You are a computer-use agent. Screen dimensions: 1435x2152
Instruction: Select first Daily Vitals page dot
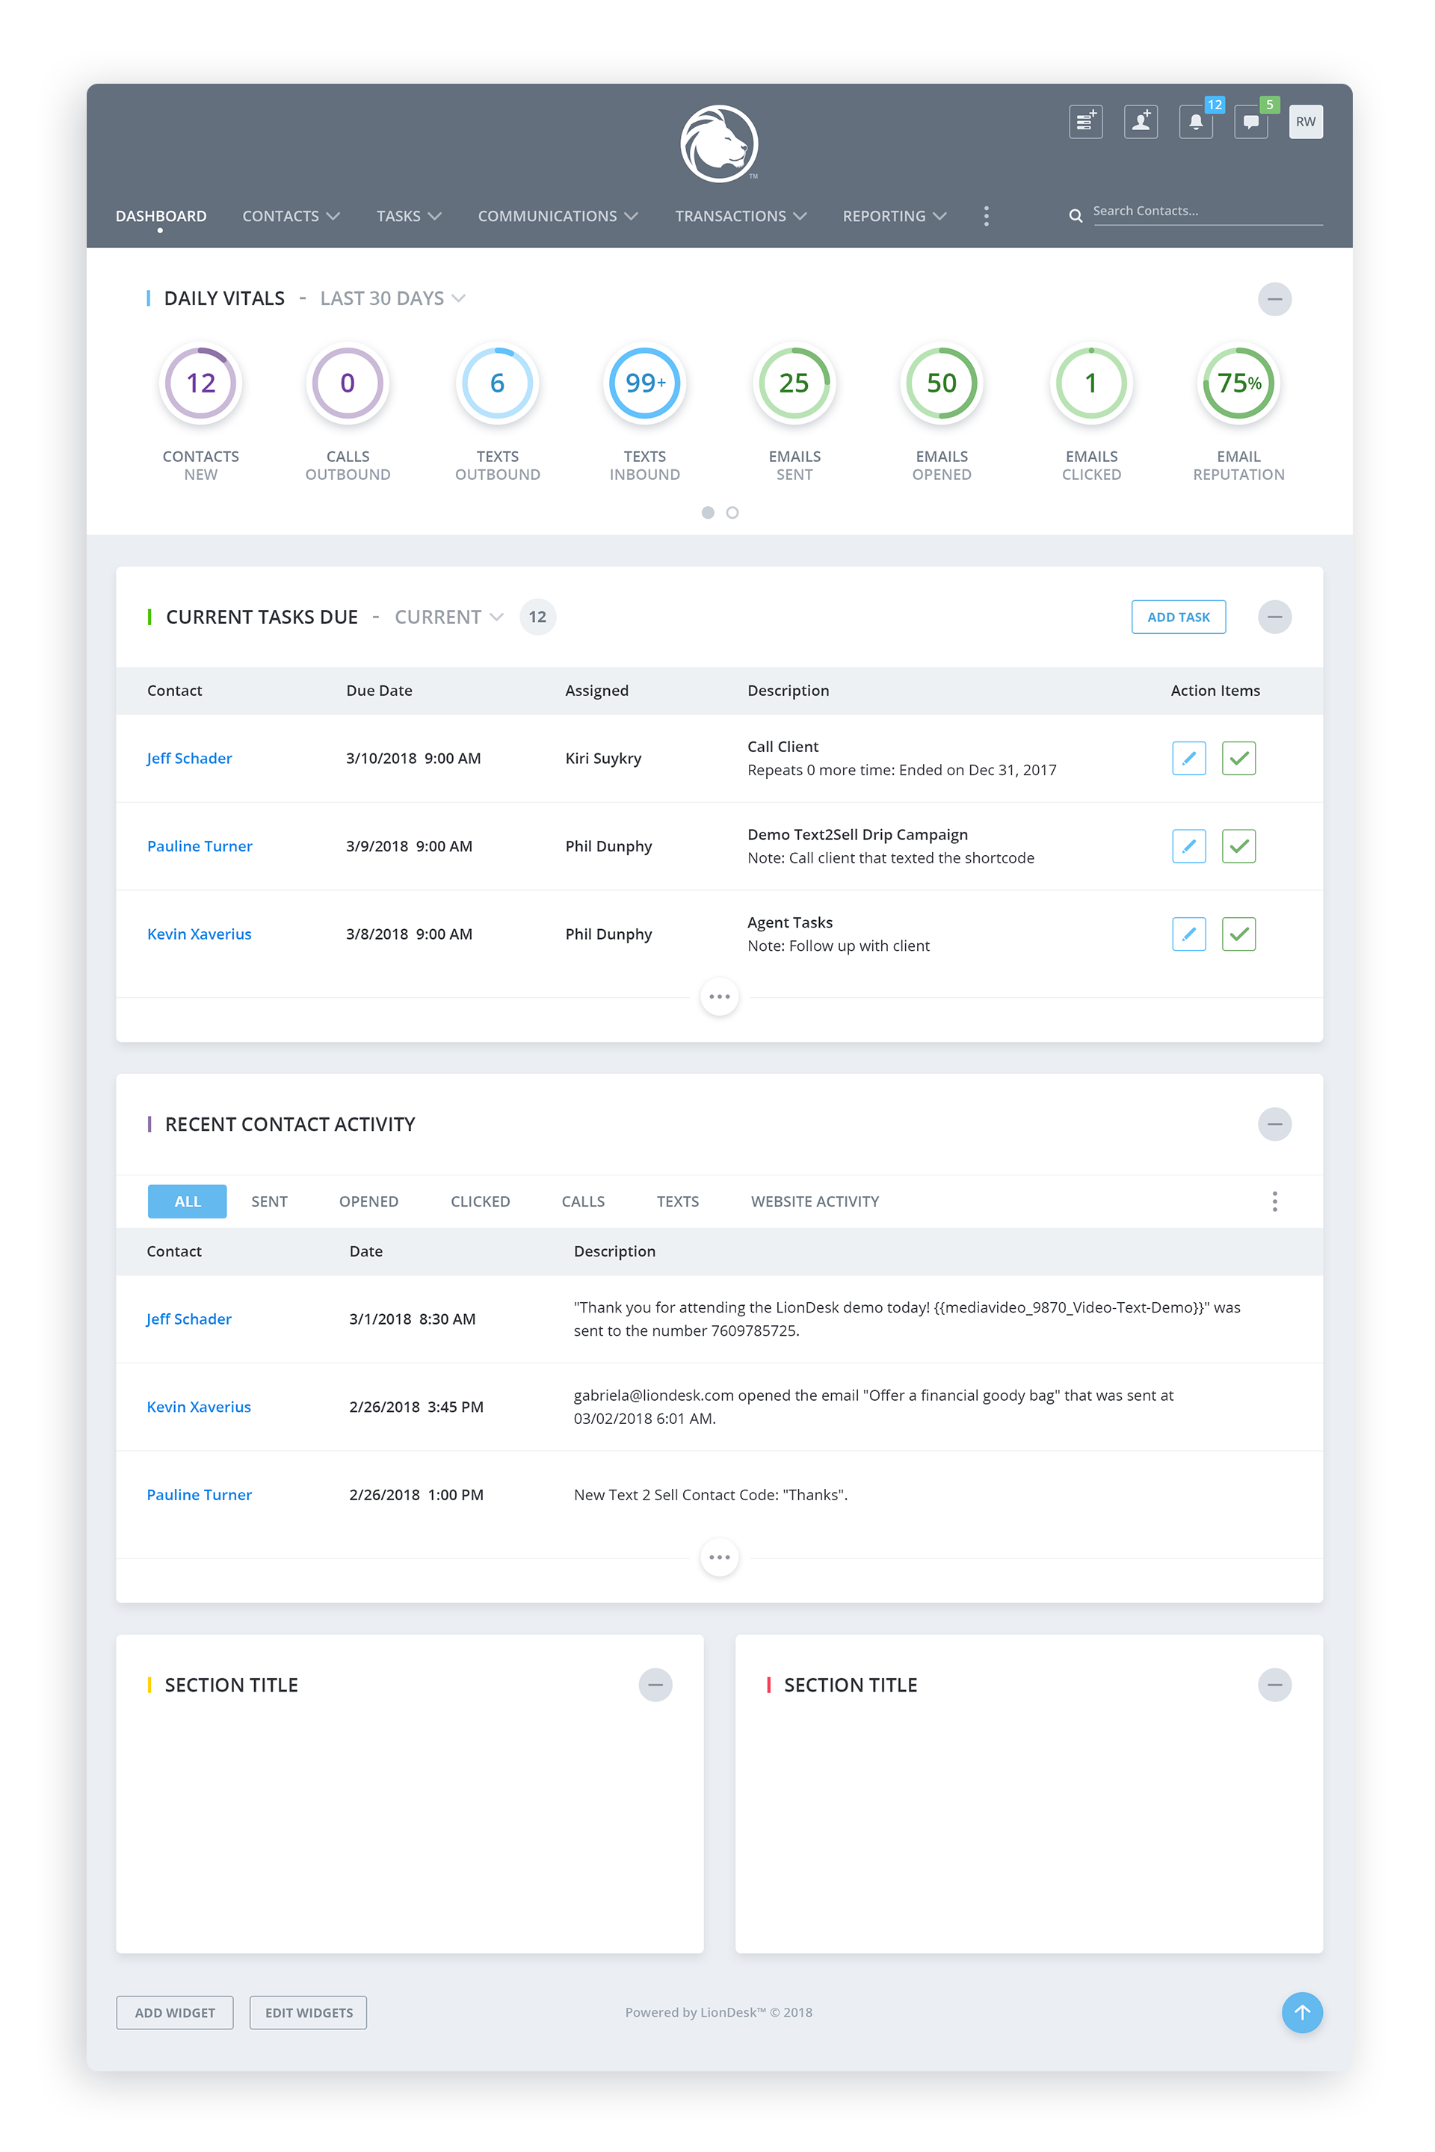tap(708, 513)
